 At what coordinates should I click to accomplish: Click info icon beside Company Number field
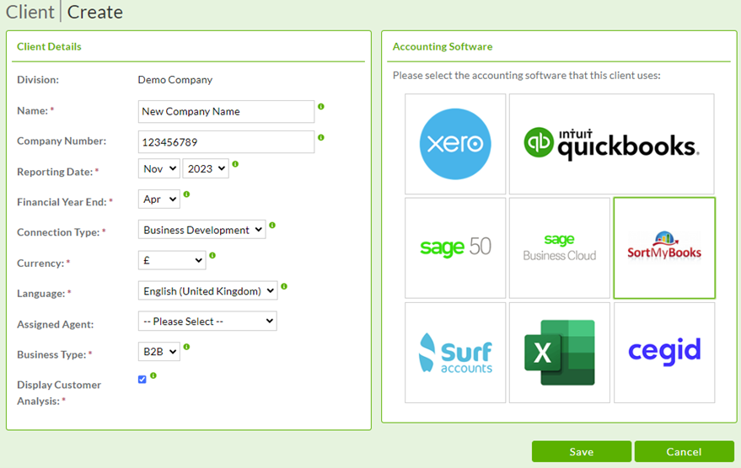(321, 137)
